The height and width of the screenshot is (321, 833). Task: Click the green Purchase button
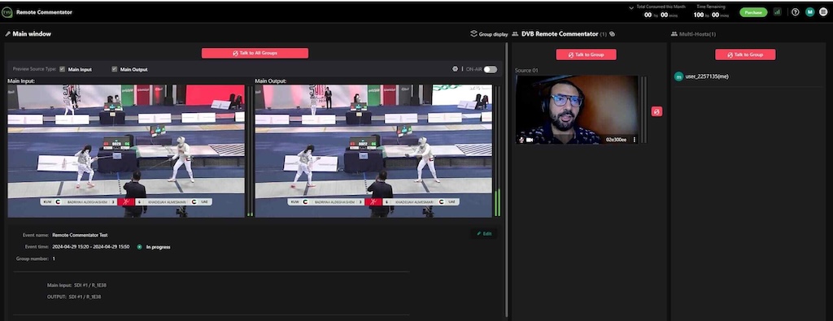753,12
